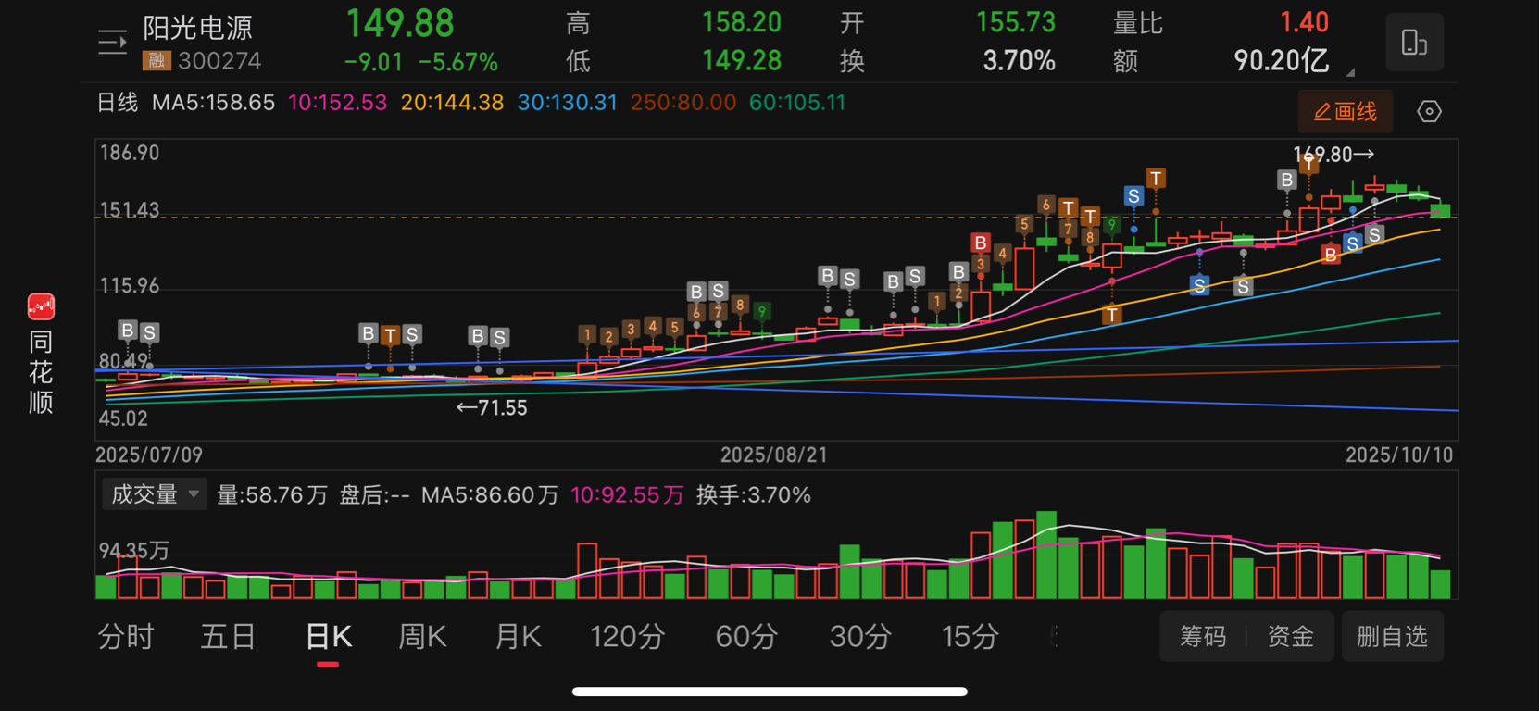Tap the 2025/08/21 date label

774,455
